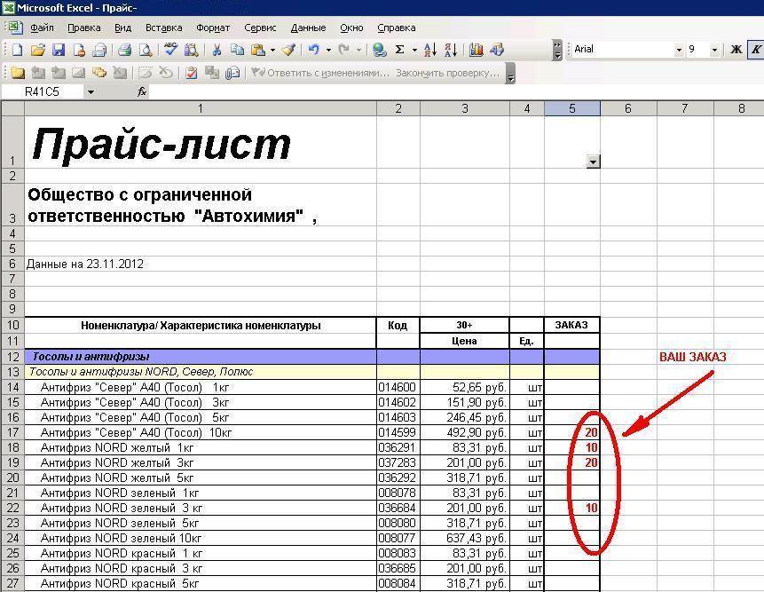764x592 pixels.
Task: Click Ответить с изменениями button
Action: [320, 73]
